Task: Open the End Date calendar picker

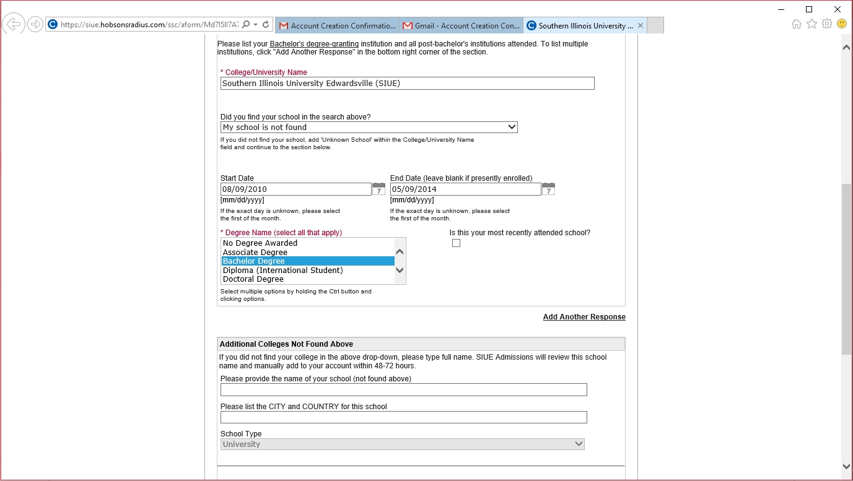Action: (548, 189)
